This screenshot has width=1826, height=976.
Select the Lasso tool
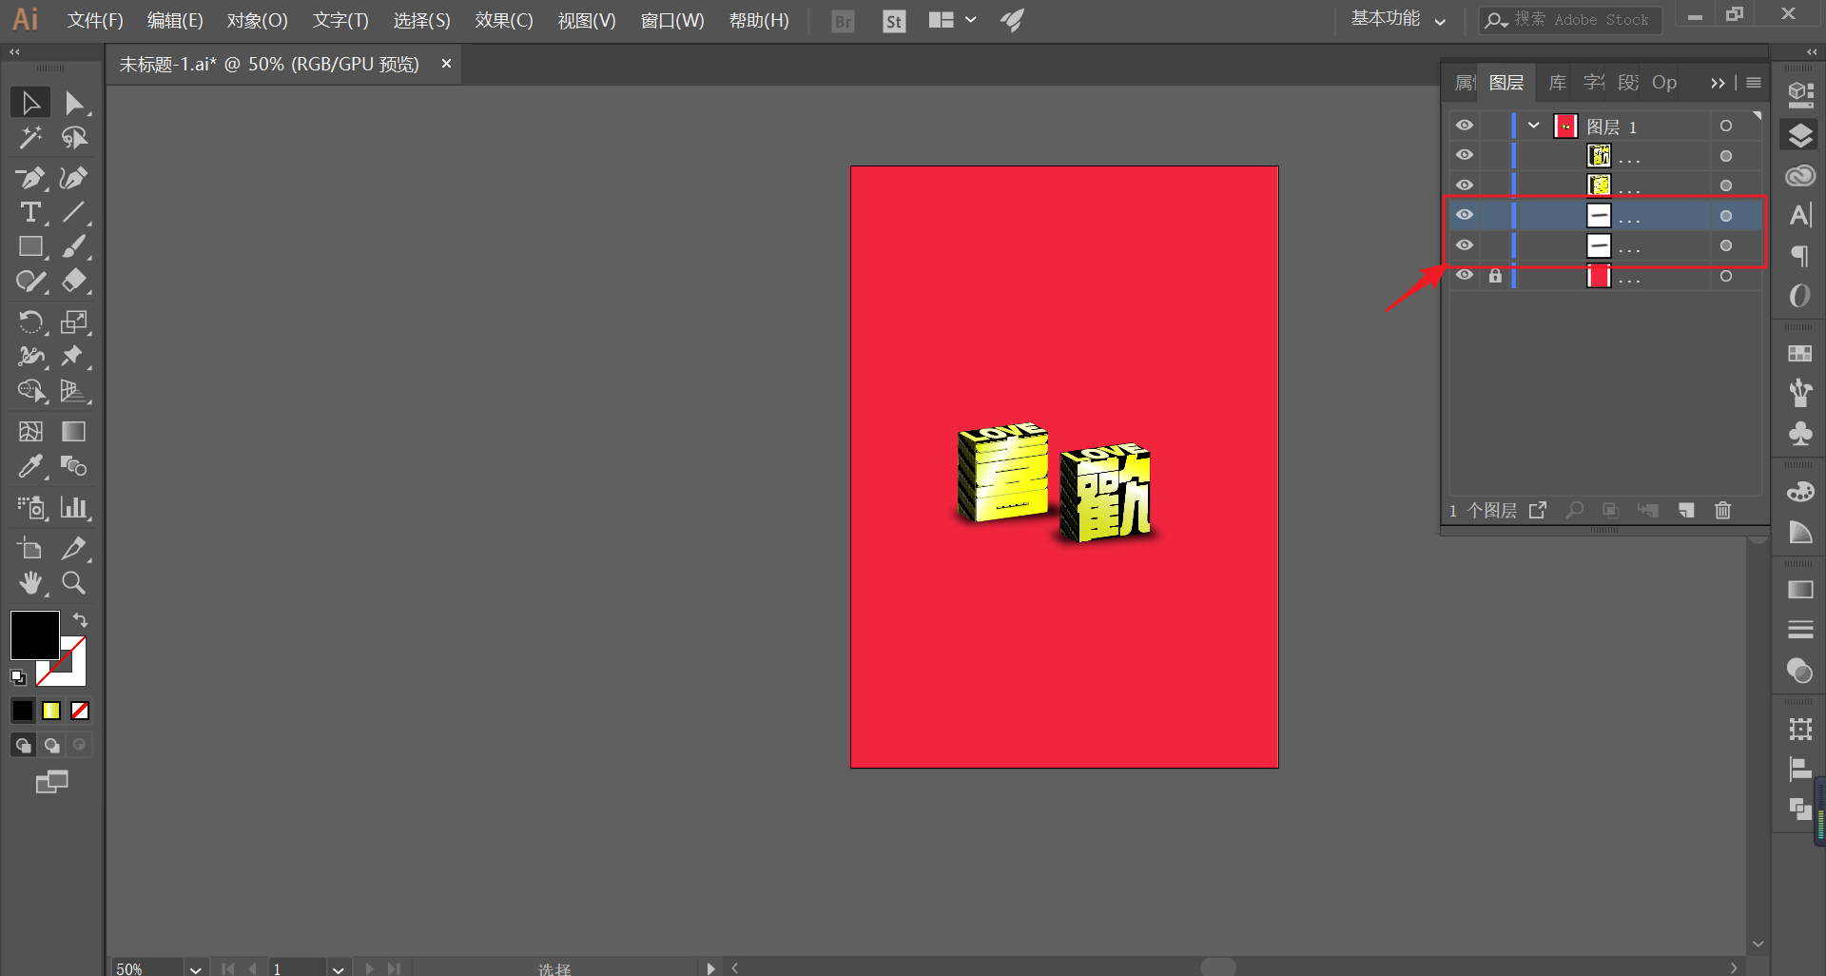pos(74,138)
